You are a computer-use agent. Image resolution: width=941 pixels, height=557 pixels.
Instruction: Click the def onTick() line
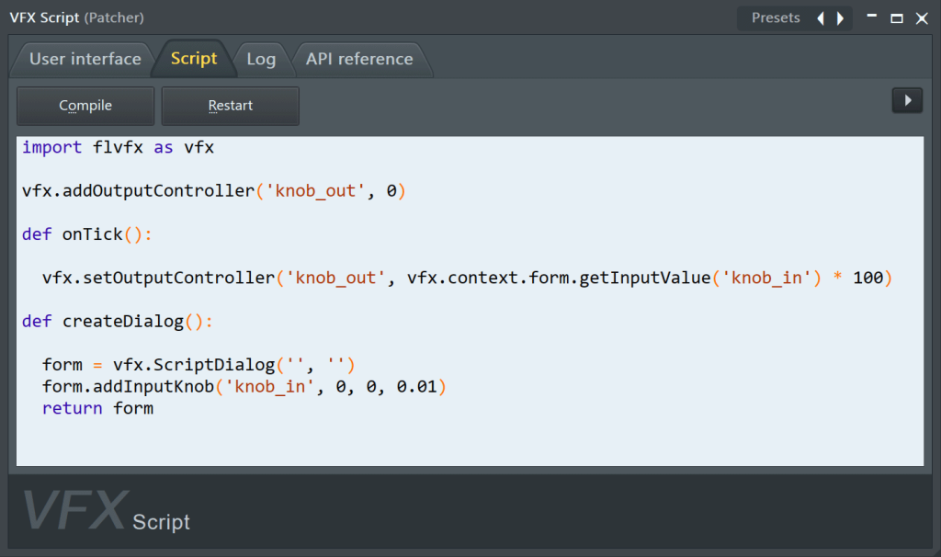point(86,234)
